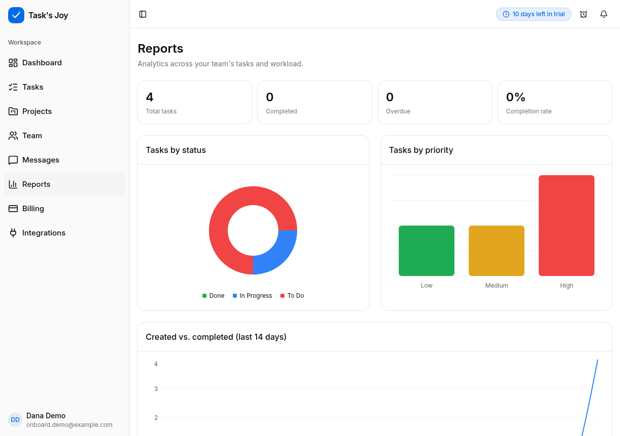Image resolution: width=620 pixels, height=436 pixels.
Task: Click the Tasks by priority heading
Action: [421, 150]
